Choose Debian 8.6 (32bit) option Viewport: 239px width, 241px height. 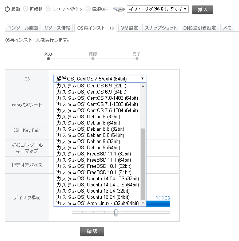click(x=97, y=129)
